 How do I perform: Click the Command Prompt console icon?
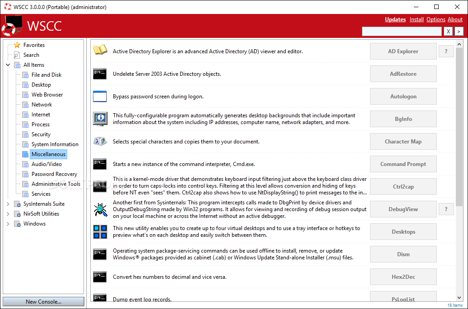click(100, 164)
